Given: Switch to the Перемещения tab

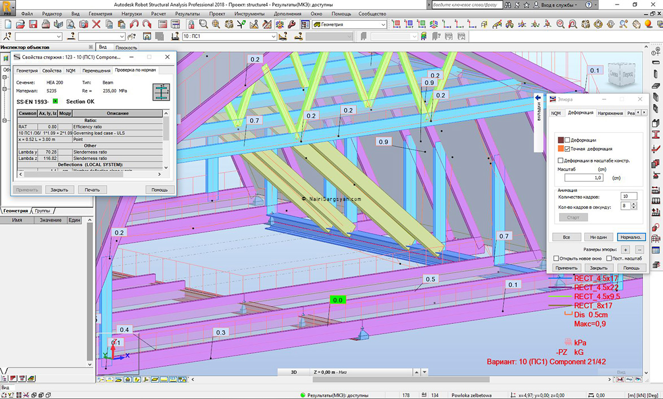Looking at the screenshot, I should tap(97, 71).
